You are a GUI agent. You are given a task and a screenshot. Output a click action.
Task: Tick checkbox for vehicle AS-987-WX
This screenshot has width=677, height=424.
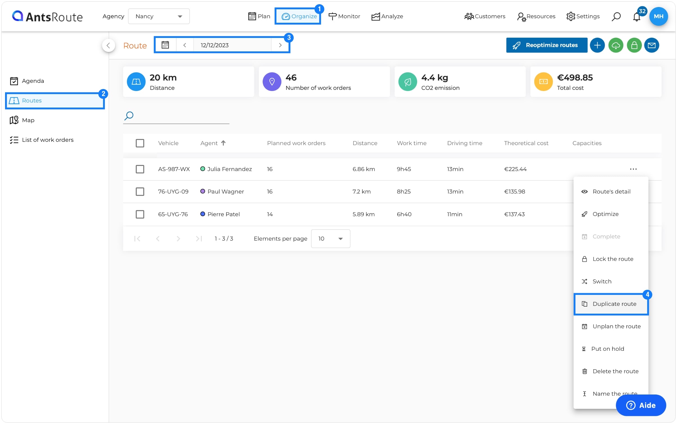pyautogui.click(x=140, y=169)
